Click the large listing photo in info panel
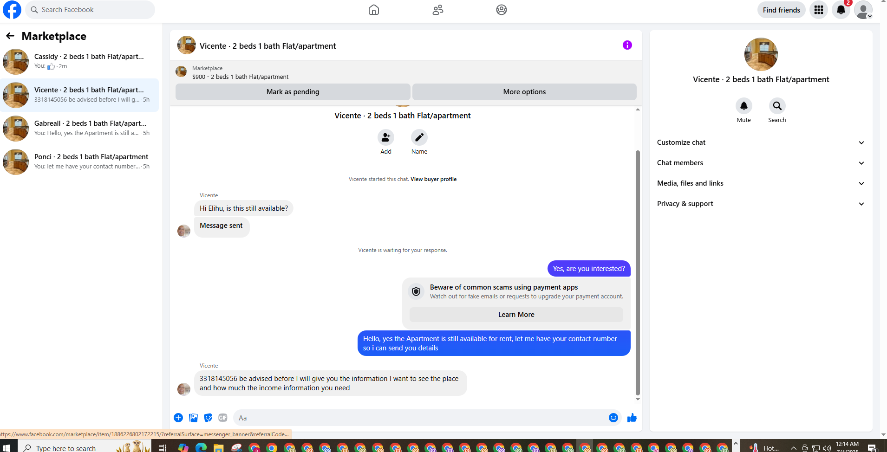 point(761,54)
